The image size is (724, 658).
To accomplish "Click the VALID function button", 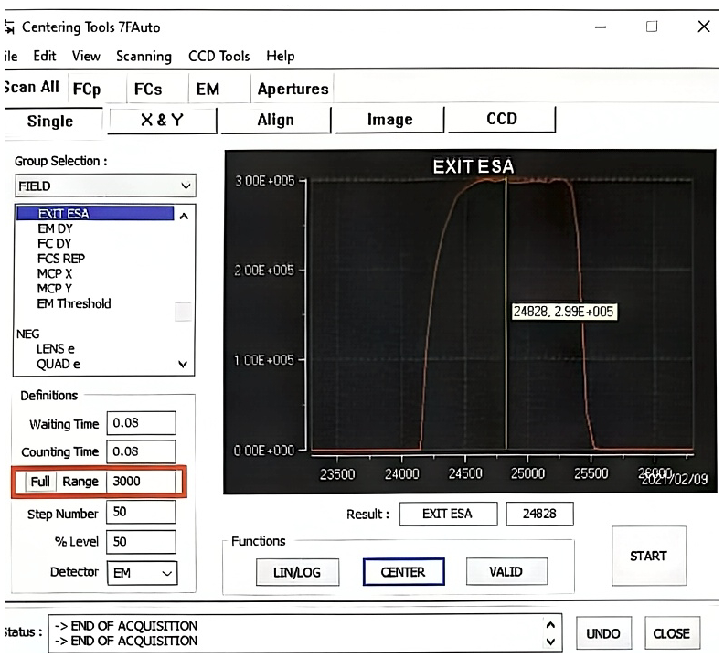I will [x=506, y=571].
